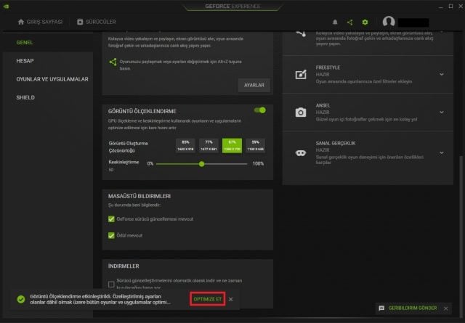Click the İNDİRMELER section heading
The width and height of the screenshot is (465, 323).
[124, 266]
